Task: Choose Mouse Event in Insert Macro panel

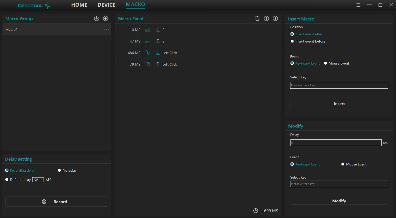Action: [x=336, y=63]
